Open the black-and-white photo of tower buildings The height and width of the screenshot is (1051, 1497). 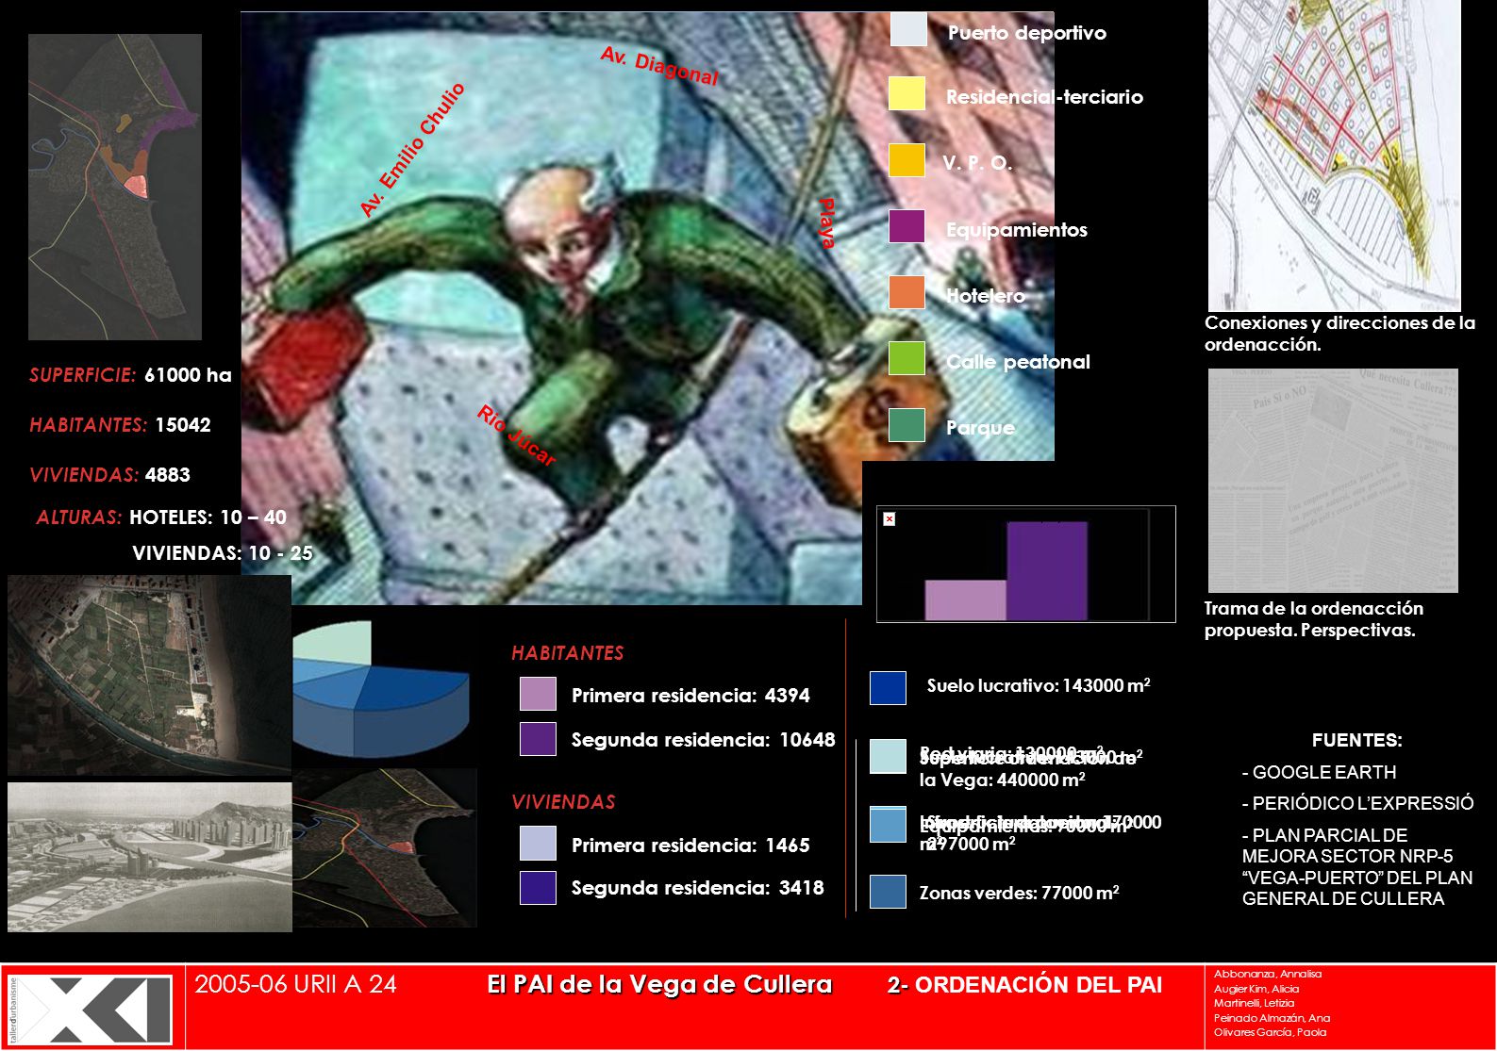pos(150,857)
